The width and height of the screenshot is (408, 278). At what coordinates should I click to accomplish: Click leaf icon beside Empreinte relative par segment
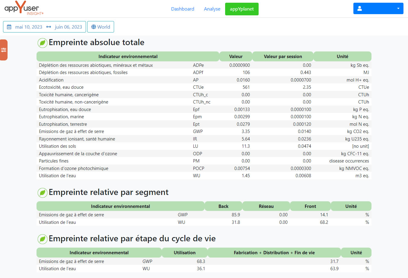click(x=43, y=193)
